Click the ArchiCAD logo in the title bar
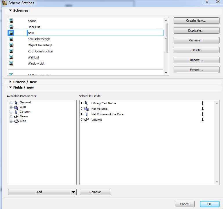 pyautogui.click(x=4, y=3)
